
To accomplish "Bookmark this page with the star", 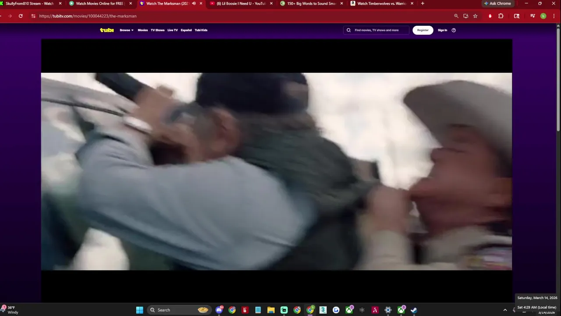I will coord(475,16).
